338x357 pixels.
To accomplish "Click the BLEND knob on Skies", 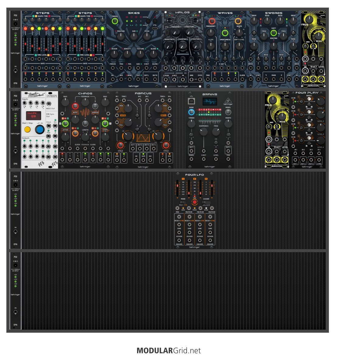I will point(153,54).
